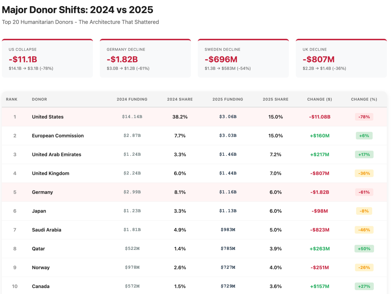The height and width of the screenshot is (294, 391).
Task: Click the +17% badge for United Arab Emirates
Action: pyautogui.click(x=364, y=154)
